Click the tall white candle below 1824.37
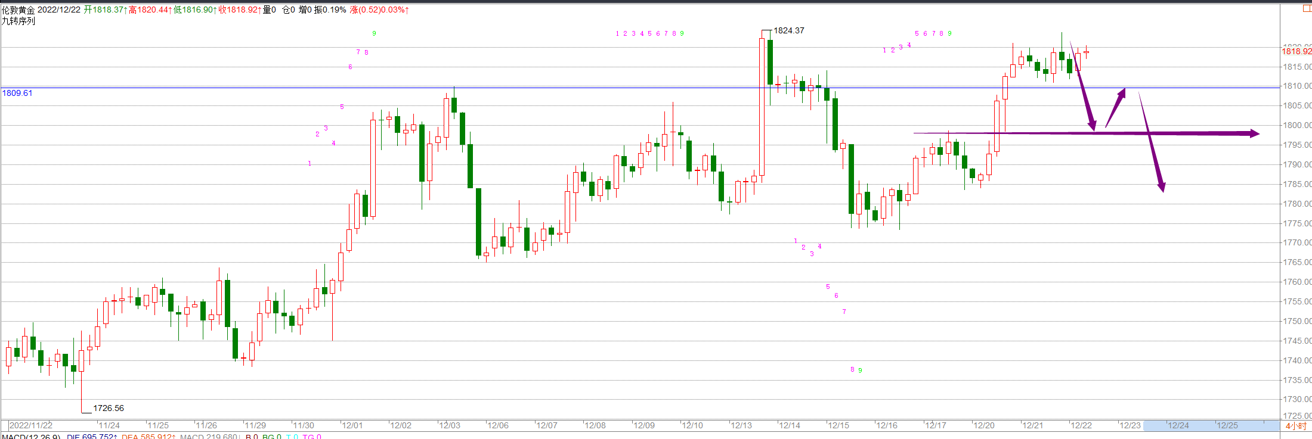Viewport: 1312px width, 439px height. click(762, 107)
